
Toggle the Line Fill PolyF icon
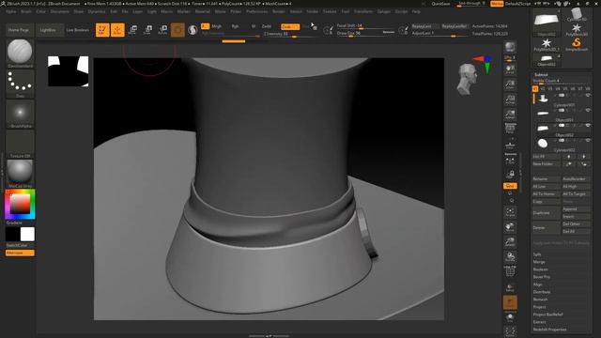(x=510, y=271)
